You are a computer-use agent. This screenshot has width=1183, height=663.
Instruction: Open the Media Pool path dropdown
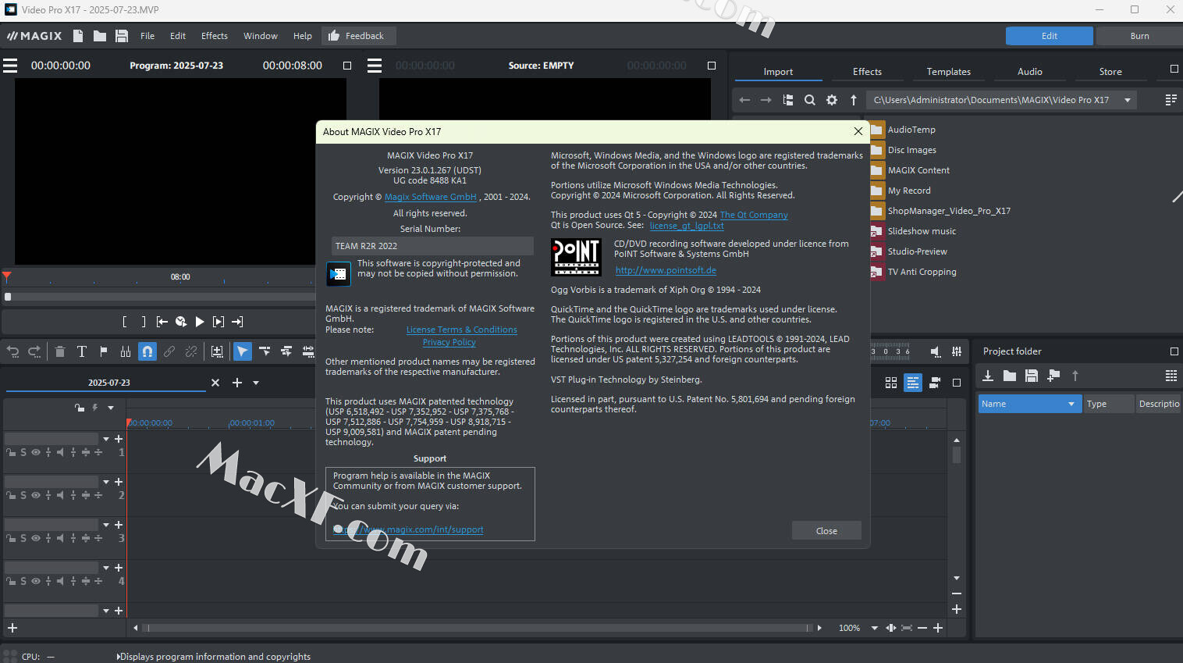[1128, 100]
